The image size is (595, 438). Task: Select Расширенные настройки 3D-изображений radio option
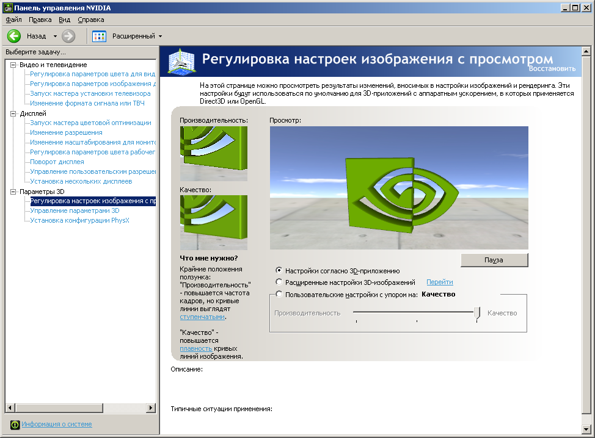click(279, 282)
